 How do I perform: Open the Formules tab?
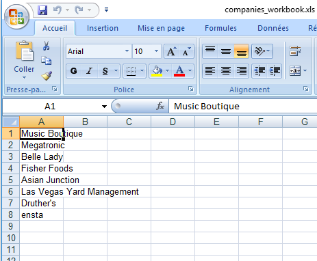pyautogui.click(x=220, y=28)
